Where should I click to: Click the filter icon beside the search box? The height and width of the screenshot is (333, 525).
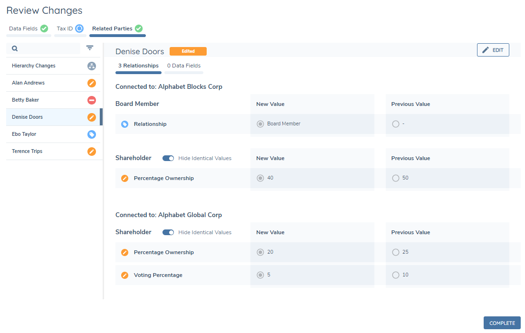[90, 48]
